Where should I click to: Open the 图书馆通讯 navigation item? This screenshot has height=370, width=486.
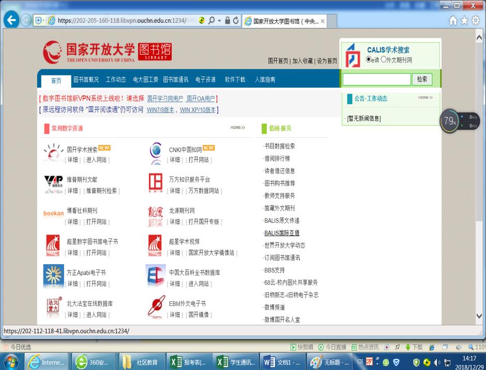(175, 79)
